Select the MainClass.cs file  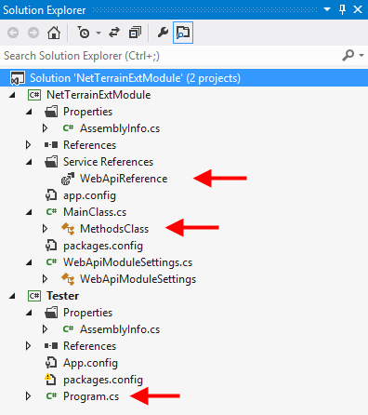[95, 212]
